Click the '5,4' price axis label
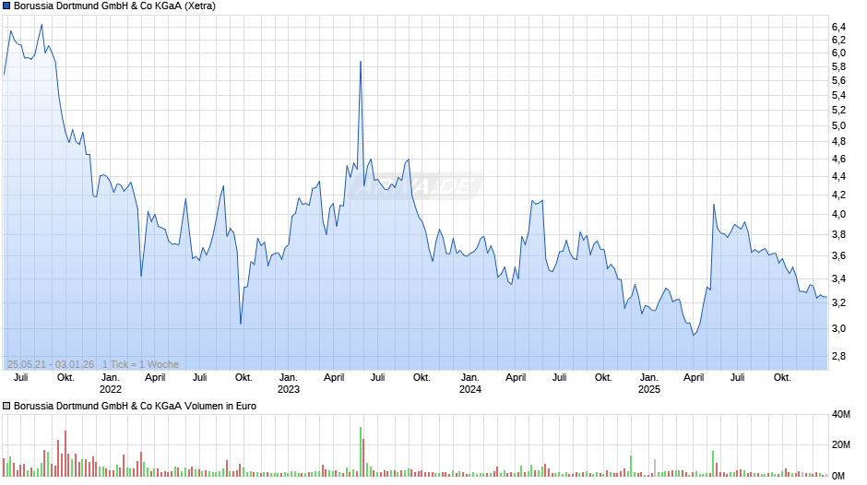Screen dimensions: 867x485 point(838,96)
